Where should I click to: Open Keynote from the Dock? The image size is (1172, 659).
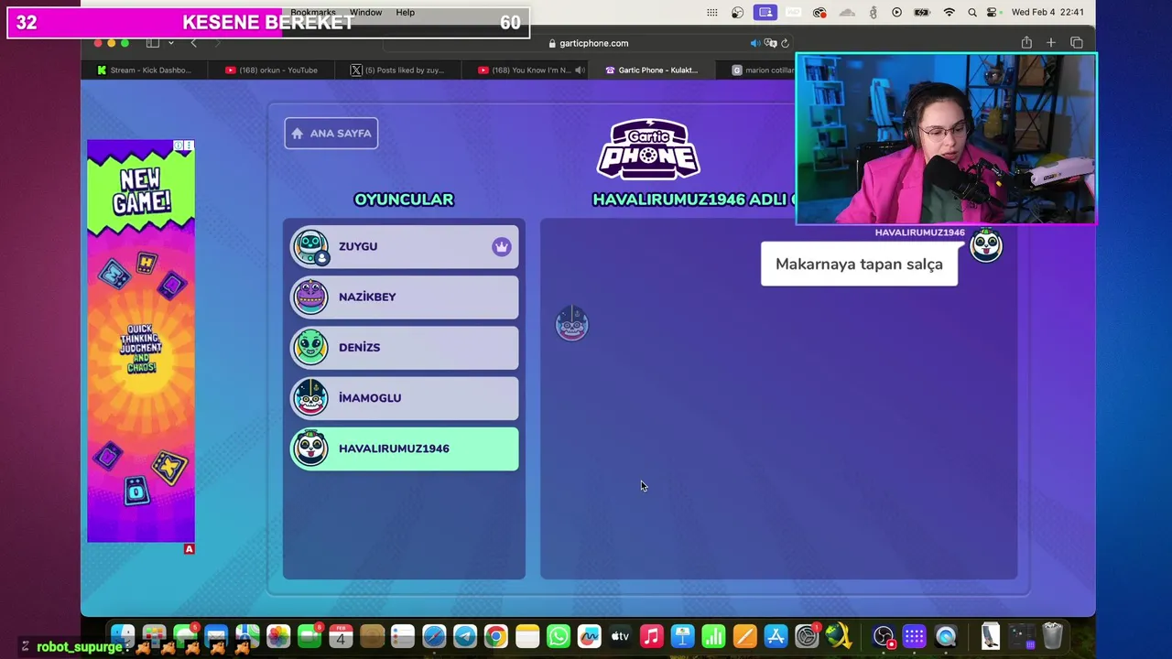(683, 636)
